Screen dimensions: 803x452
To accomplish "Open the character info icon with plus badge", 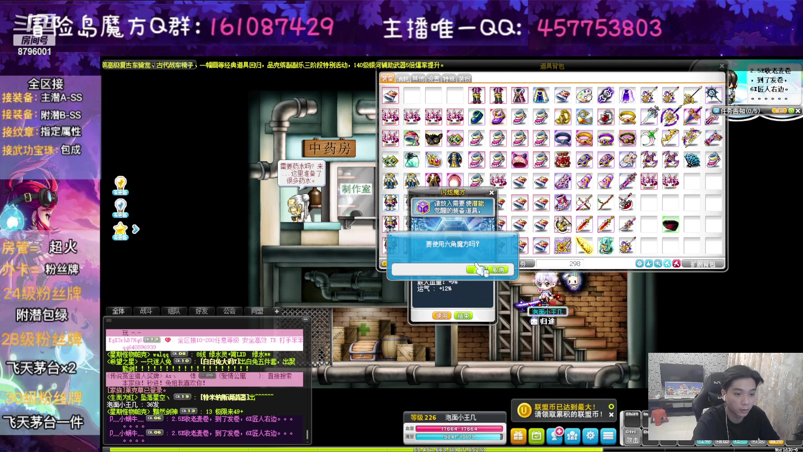I will click(555, 436).
